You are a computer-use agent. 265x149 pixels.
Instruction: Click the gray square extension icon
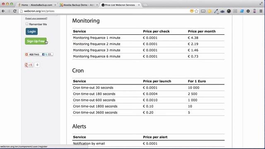click(x=235, y=11)
